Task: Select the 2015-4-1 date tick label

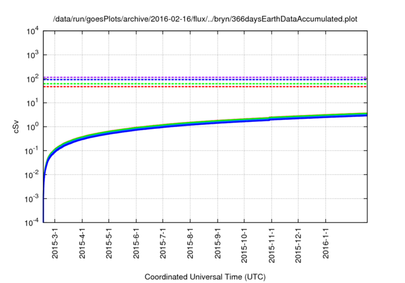Action: pos(82,243)
